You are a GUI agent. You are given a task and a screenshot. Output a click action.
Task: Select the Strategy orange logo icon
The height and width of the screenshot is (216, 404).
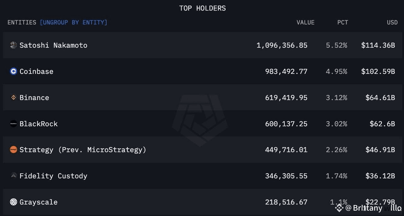13,150
